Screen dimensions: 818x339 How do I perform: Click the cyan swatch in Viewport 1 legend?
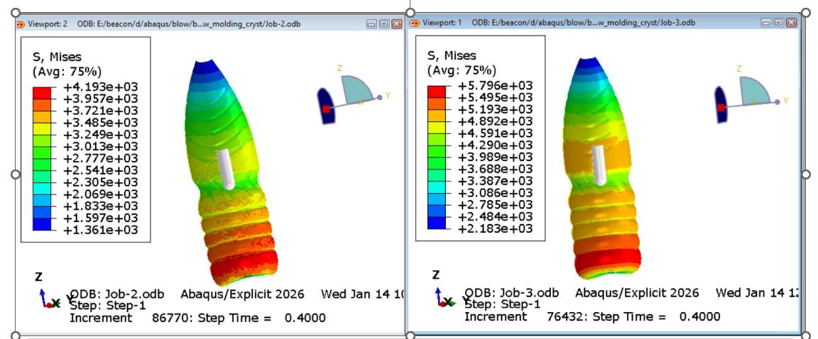coord(437,187)
